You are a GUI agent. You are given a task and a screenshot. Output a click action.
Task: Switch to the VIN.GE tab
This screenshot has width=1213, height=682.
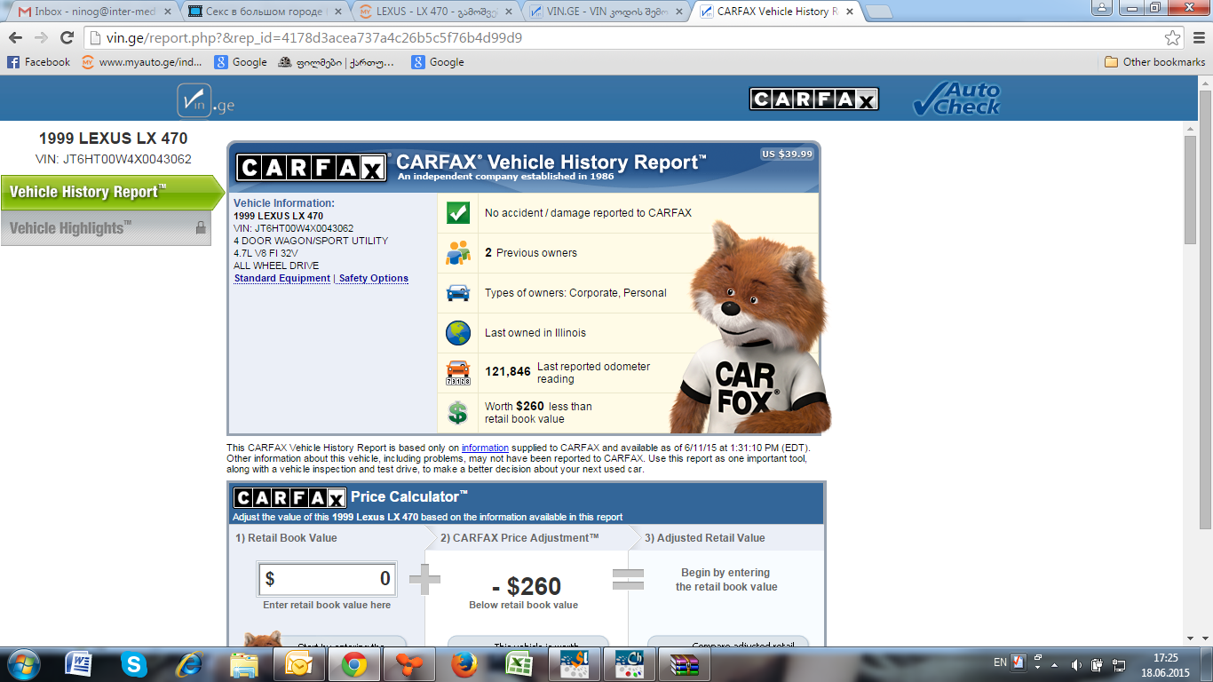point(607,12)
